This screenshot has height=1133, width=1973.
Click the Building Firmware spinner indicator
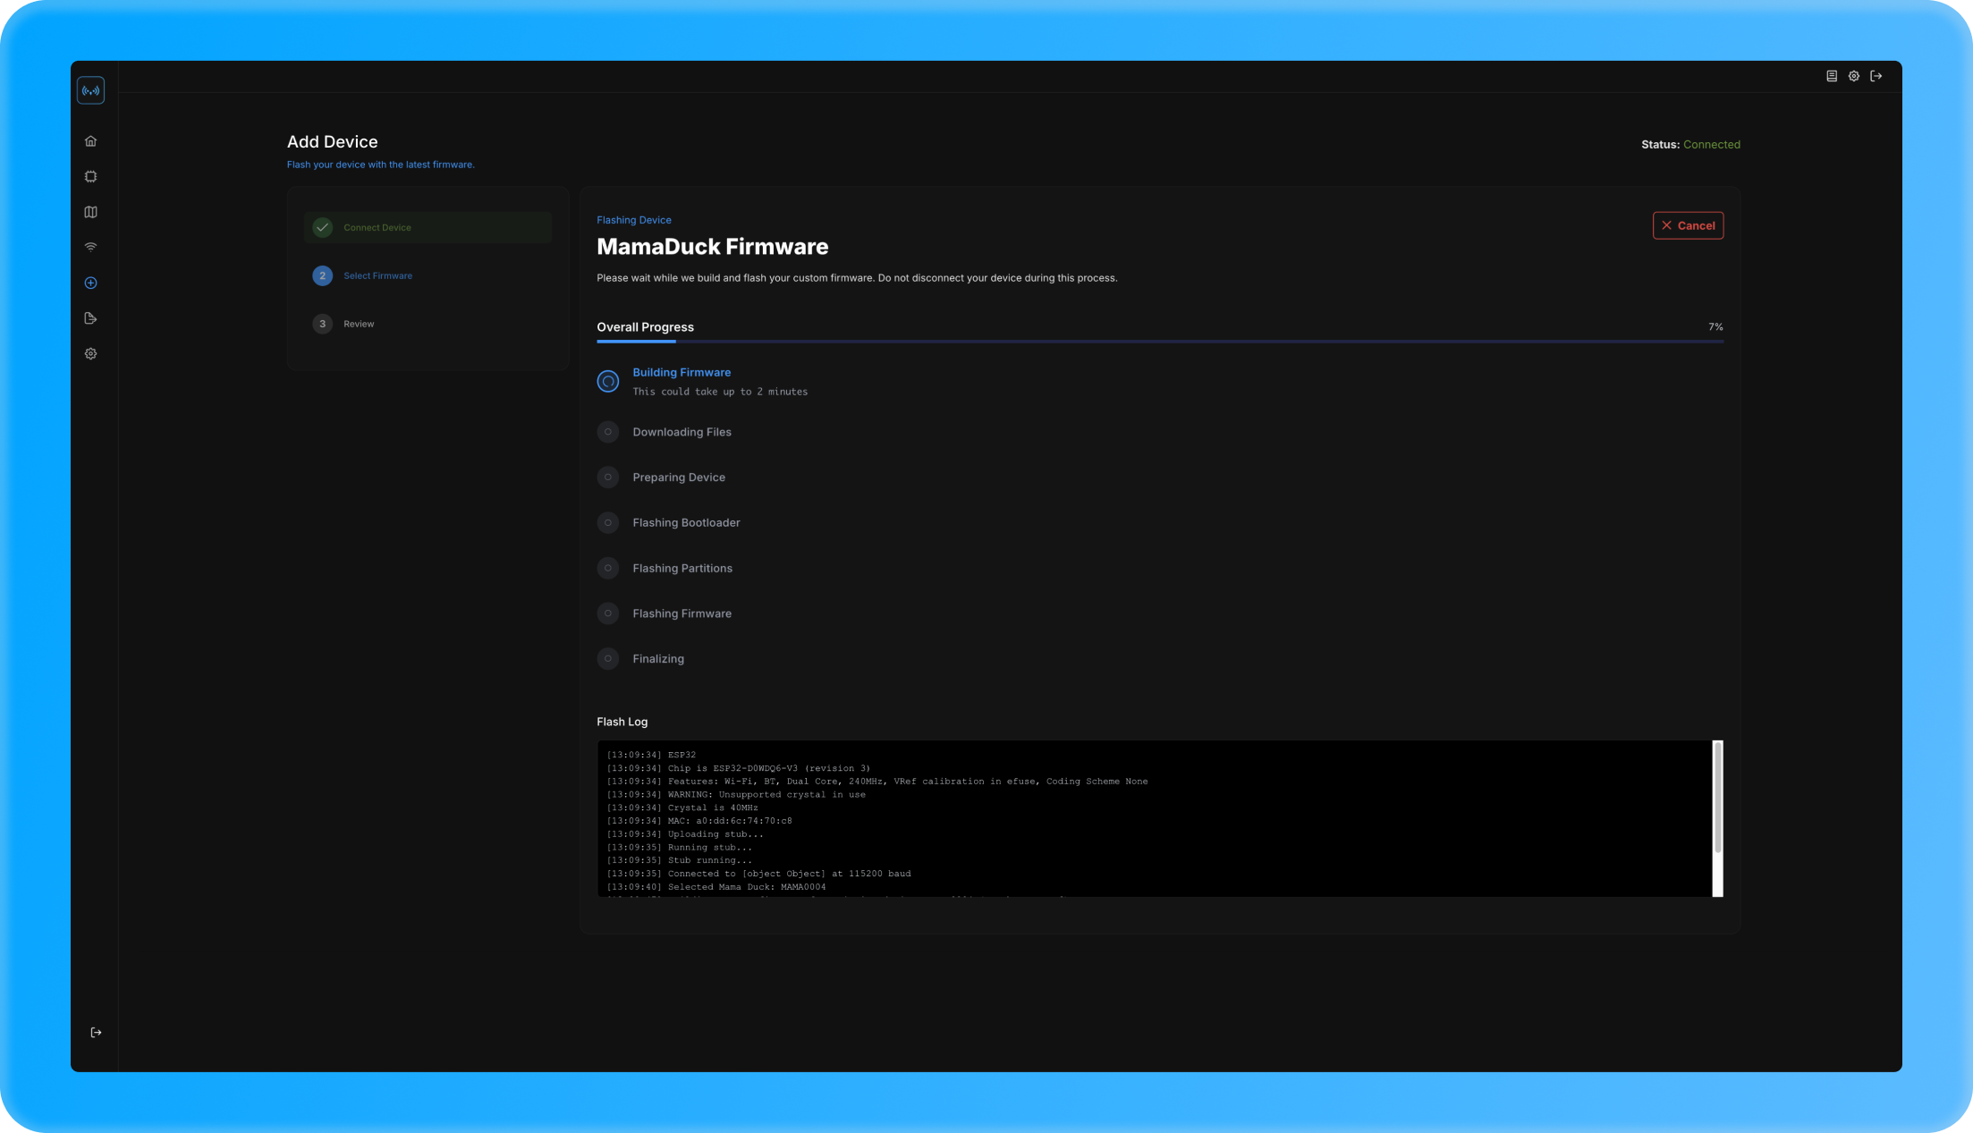pyautogui.click(x=608, y=382)
